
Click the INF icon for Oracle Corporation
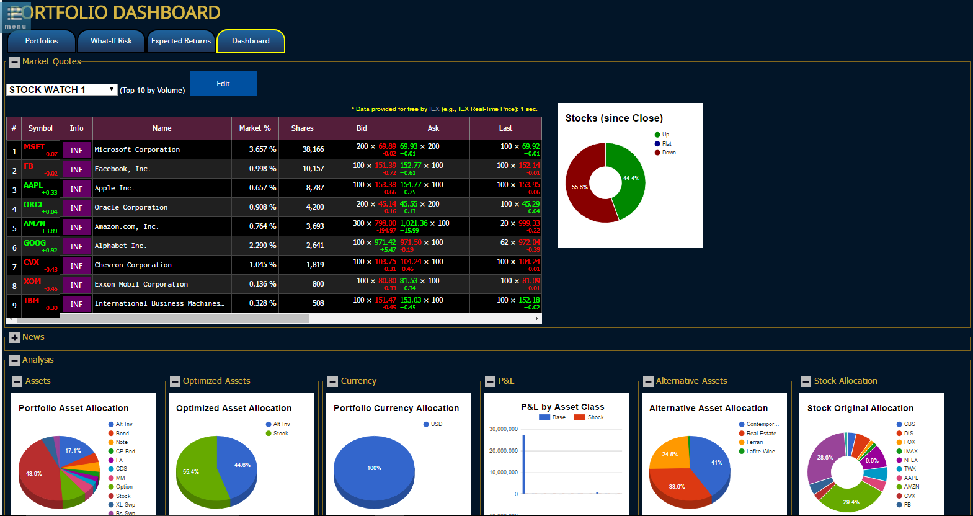click(x=76, y=208)
